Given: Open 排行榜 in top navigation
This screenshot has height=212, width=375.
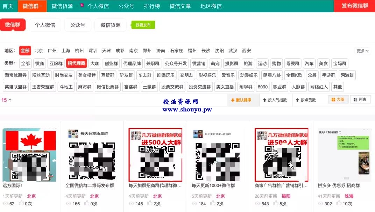Looking at the screenshot, I should (152, 6).
